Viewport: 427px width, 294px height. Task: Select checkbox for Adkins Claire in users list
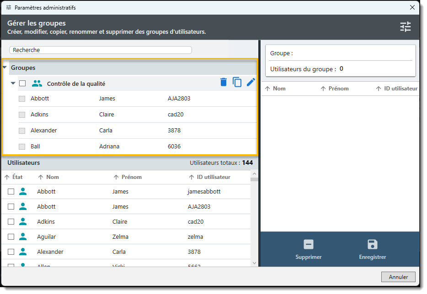click(11, 222)
